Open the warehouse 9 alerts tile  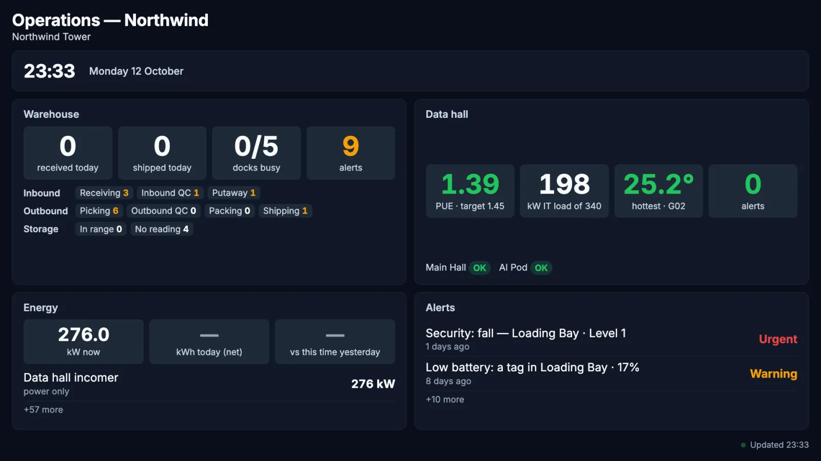coord(351,153)
